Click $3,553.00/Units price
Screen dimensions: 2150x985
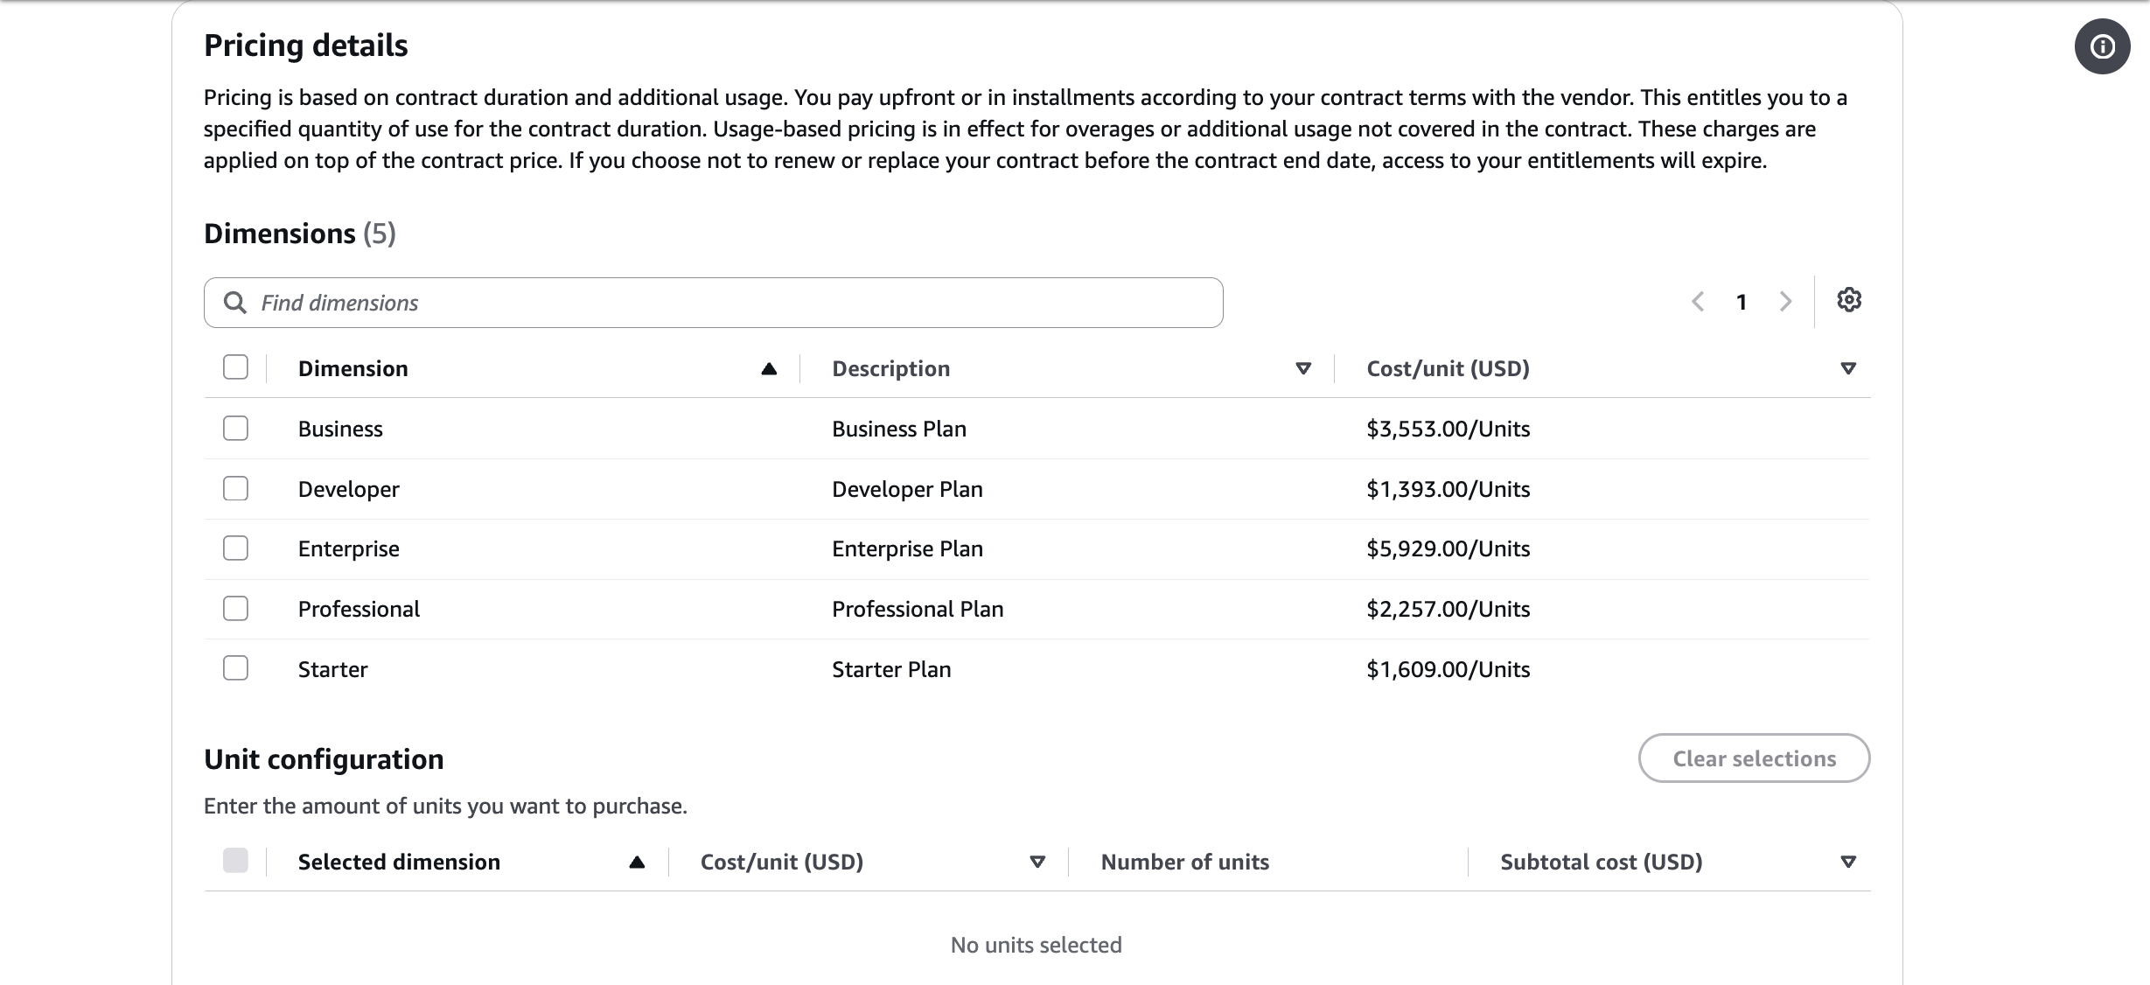(x=1448, y=430)
